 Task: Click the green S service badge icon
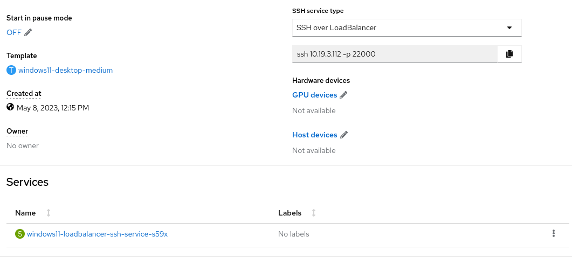coord(20,234)
